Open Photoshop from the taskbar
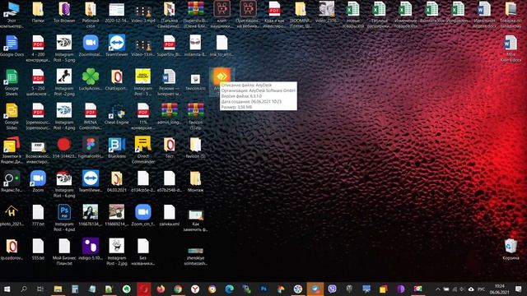Image resolution: width=527 pixels, height=296 pixels. [263, 289]
